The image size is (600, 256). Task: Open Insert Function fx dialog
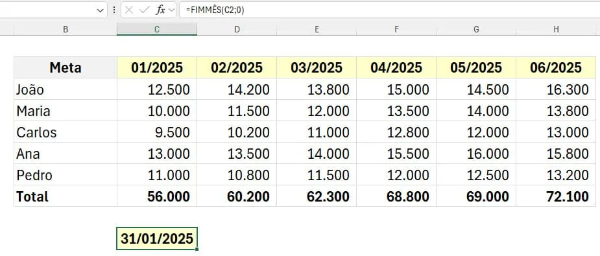point(160,10)
